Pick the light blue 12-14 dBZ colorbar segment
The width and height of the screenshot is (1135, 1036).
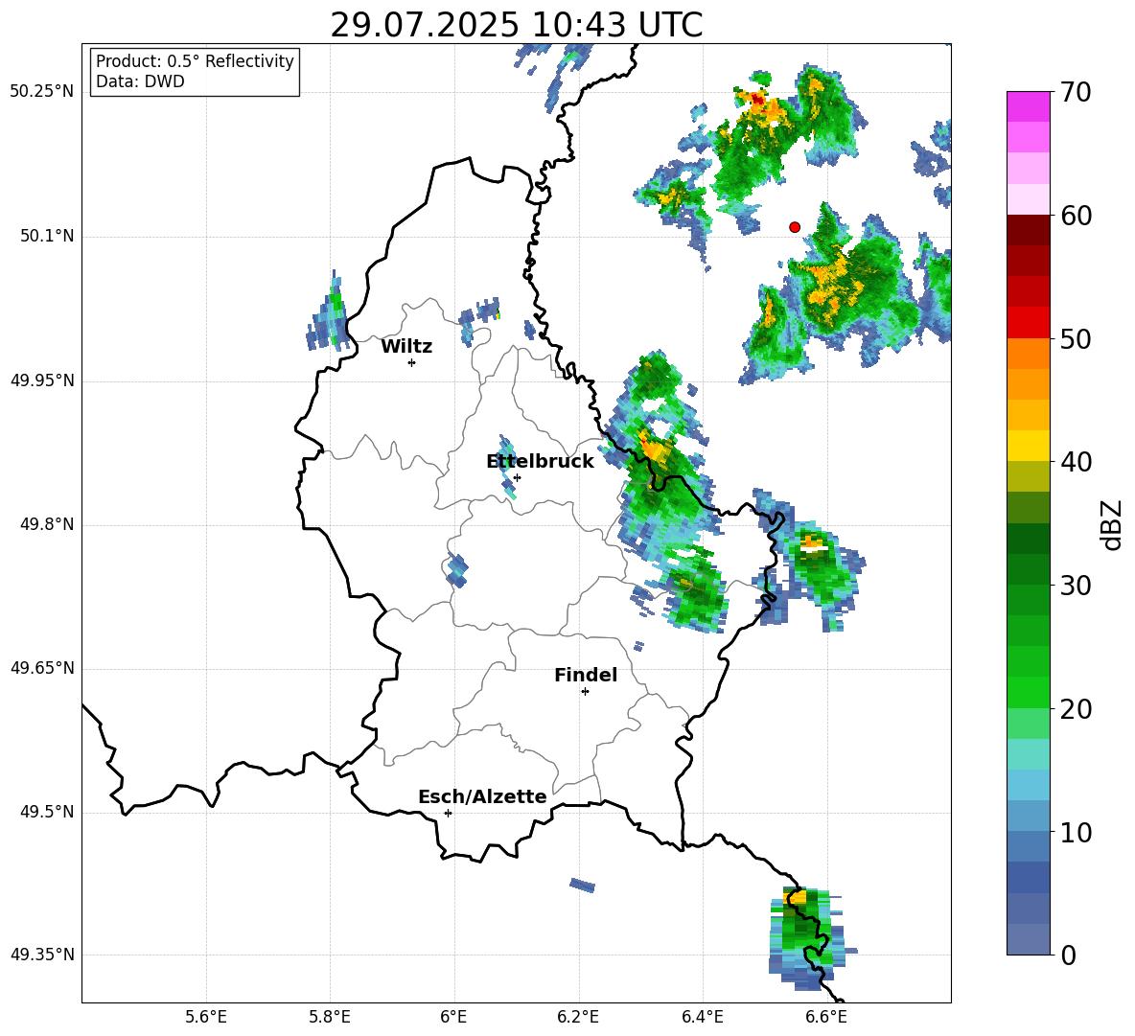1029,785
